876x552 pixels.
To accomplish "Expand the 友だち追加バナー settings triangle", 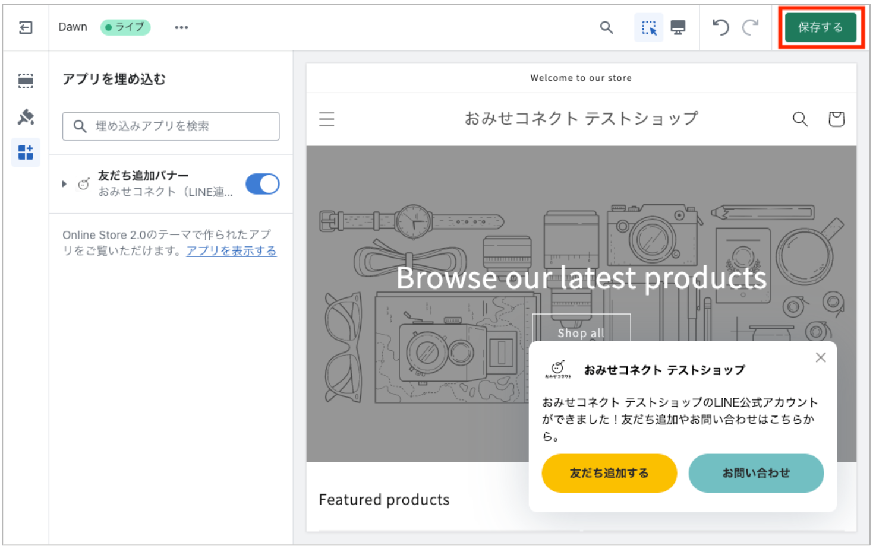I will [x=64, y=184].
